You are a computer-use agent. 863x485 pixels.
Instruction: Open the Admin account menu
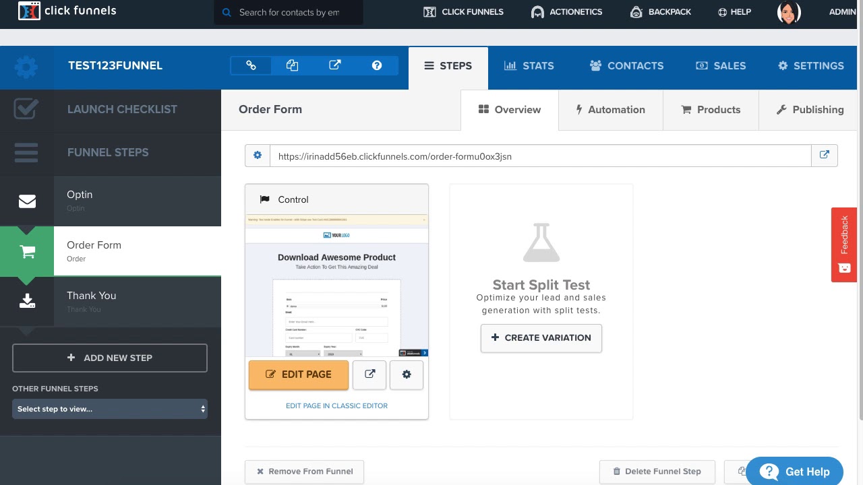click(843, 11)
